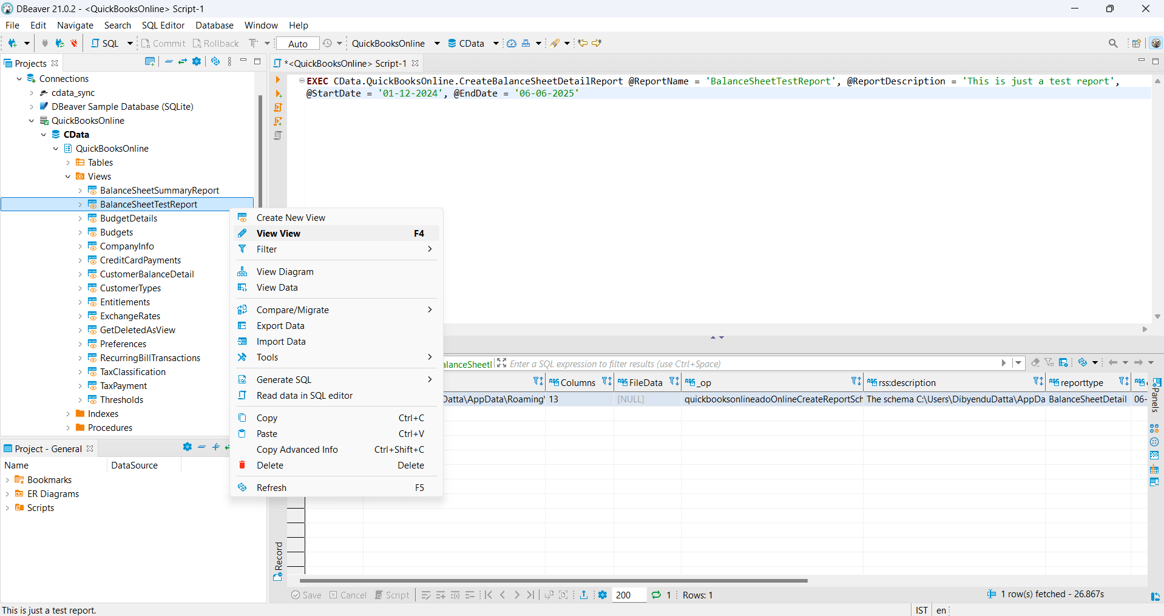Open the Database menu
1164x616 pixels.
pyautogui.click(x=214, y=25)
